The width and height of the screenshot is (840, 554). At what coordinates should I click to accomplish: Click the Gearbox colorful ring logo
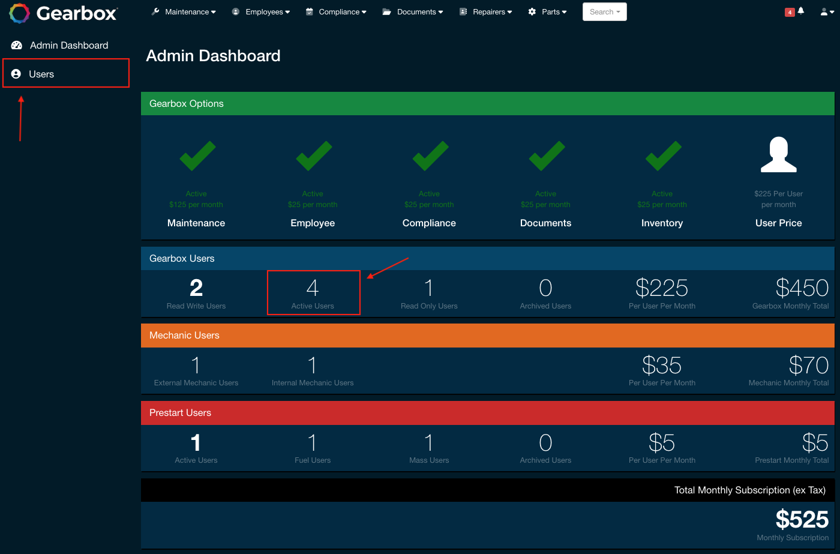(19, 13)
